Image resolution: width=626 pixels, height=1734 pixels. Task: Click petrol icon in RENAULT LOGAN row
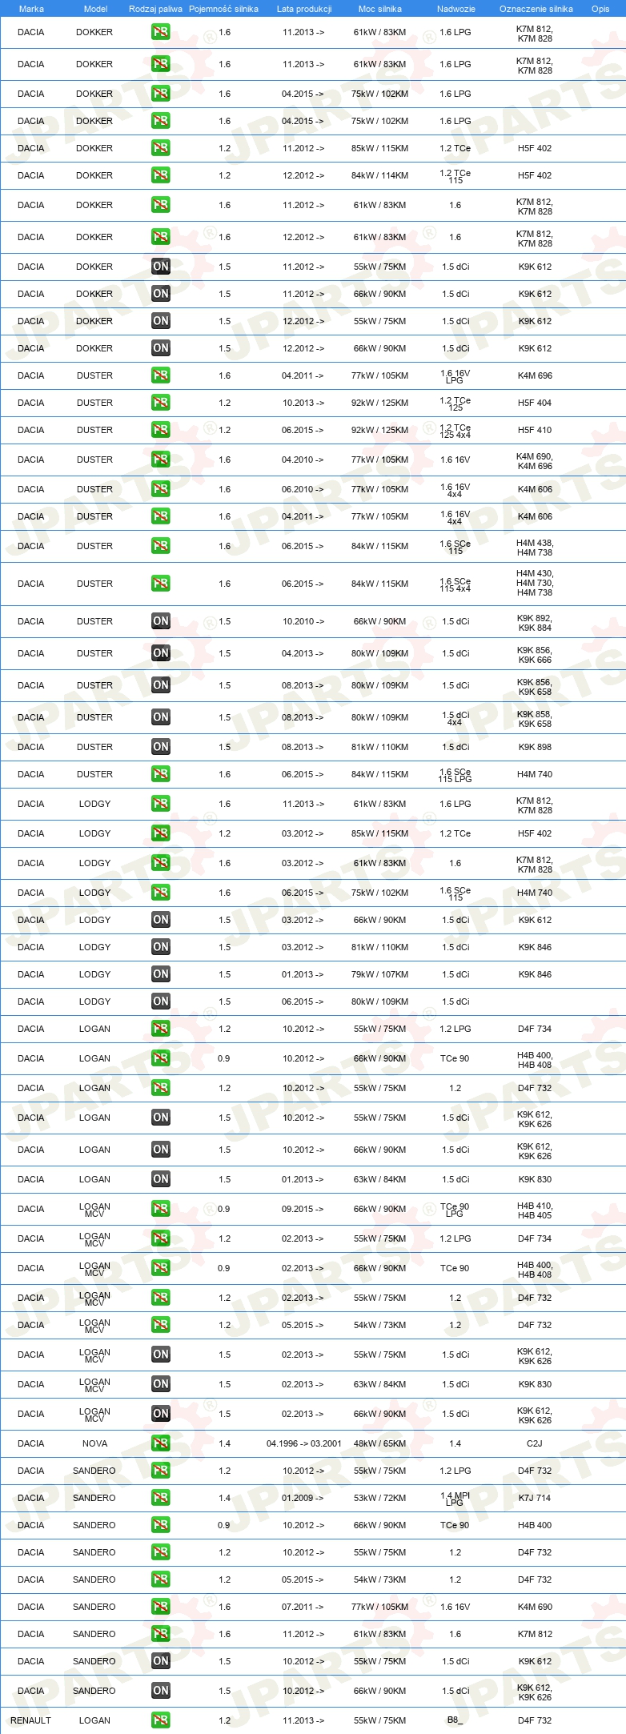click(x=161, y=1720)
